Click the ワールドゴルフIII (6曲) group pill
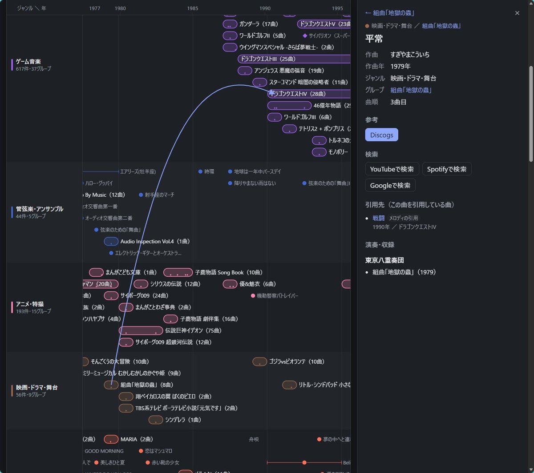Screen dimensions: 534x473 pyautogui.click(x=275, y=117)
